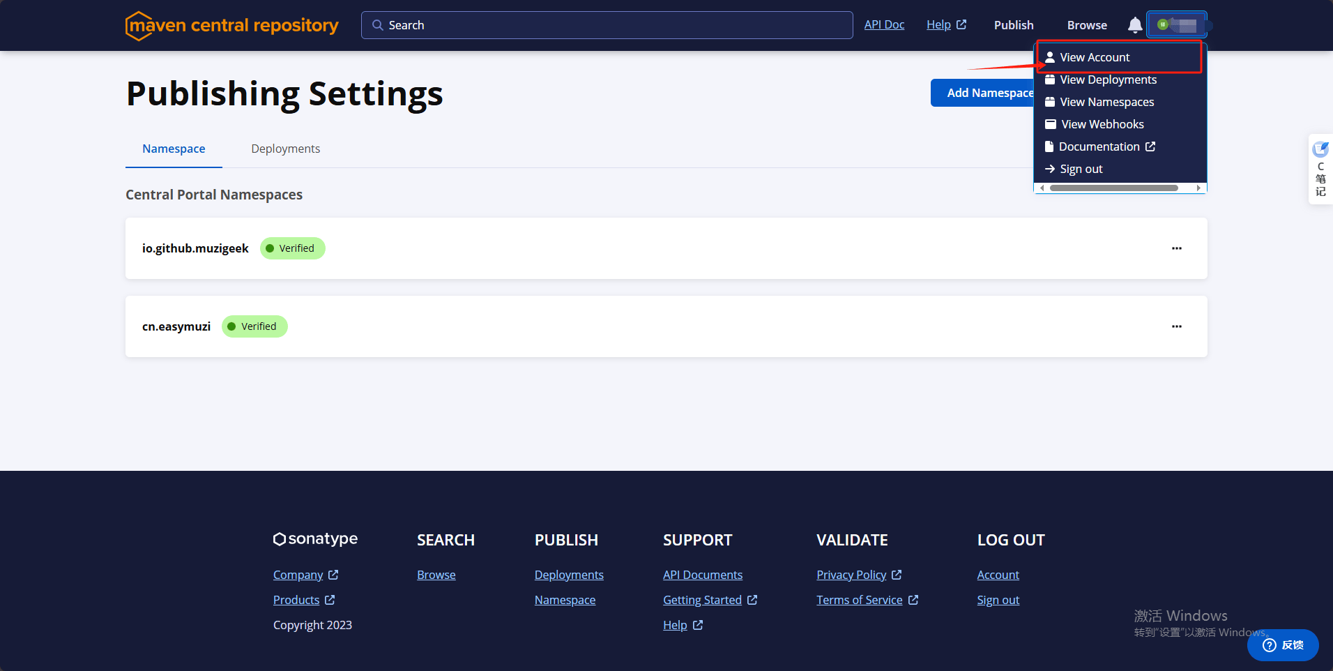Open the Browse header menu
Screen dimensions: 1333x671
pyautogui.click(x=1087, y=25)
